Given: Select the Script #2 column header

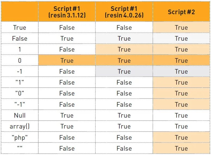Looking at the screenshot, I should click(181, 12).
